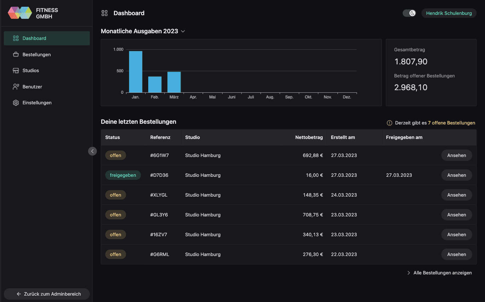Click the Hendrik Schulenburg user button
Viewport: 485px width, 302px height.
pos(449,13)
